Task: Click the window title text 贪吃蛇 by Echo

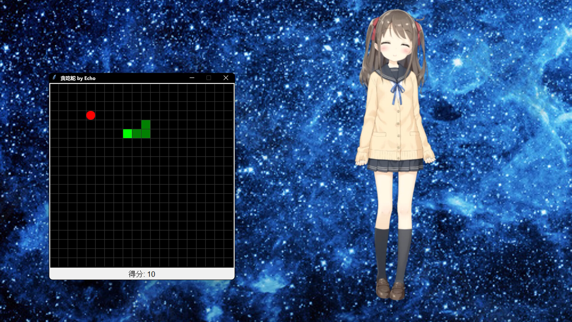Action: (x=78, y=78)
